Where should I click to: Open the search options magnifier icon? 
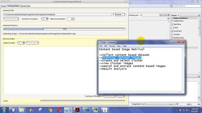point(172,6)
